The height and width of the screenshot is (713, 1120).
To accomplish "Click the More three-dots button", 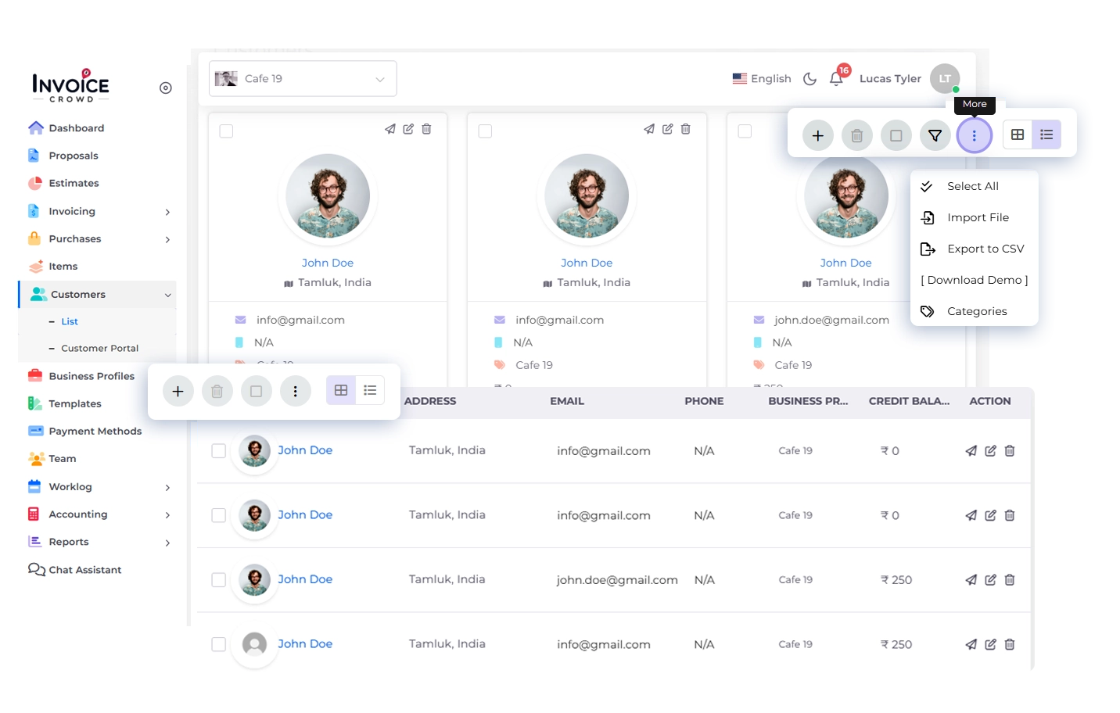I will point(974,136).
